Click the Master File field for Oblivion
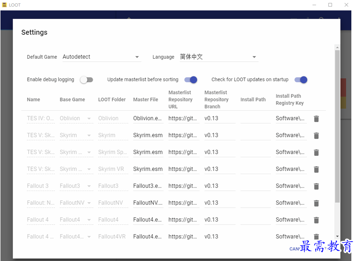 [x=148, y=119]
